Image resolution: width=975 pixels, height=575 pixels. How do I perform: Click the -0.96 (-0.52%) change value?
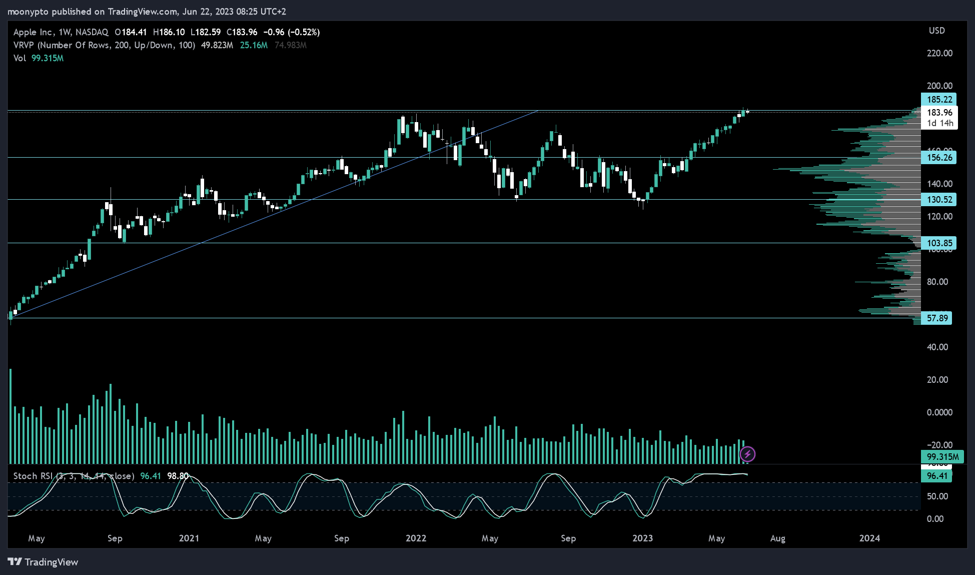point(292,32)
